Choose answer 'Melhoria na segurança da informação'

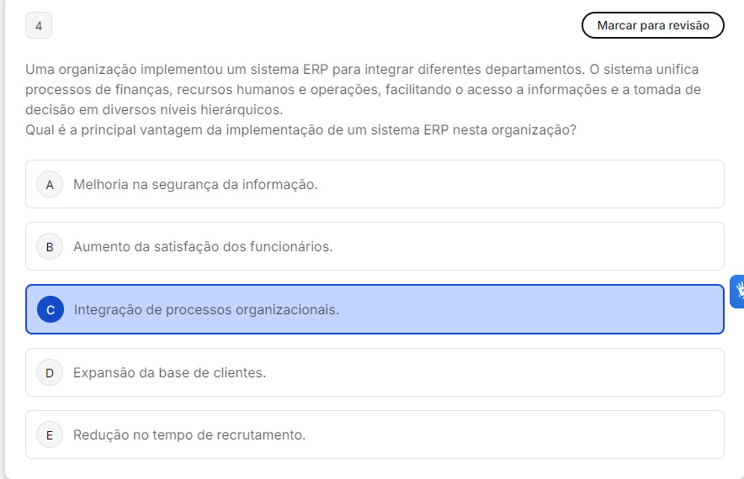195,184
